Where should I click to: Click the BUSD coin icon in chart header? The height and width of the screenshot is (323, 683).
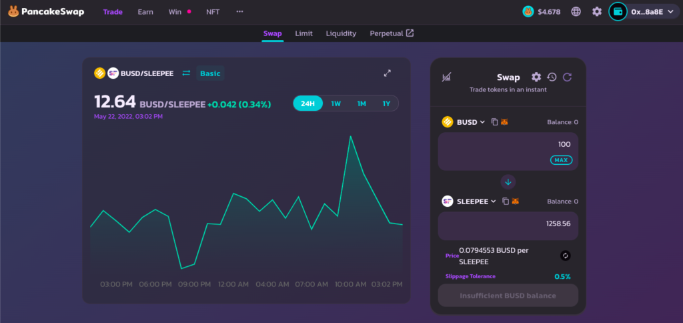coord(100,73)
